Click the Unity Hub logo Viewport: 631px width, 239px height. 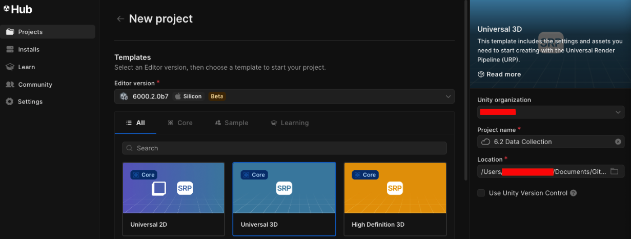tap(18, 9)
